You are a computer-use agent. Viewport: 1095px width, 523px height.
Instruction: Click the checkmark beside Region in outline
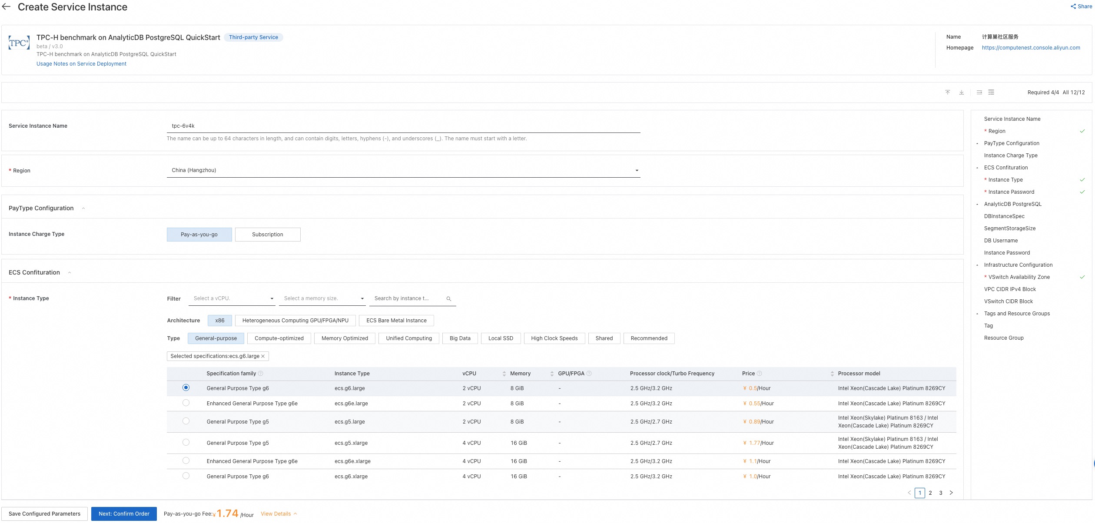tap(1082, 131)
